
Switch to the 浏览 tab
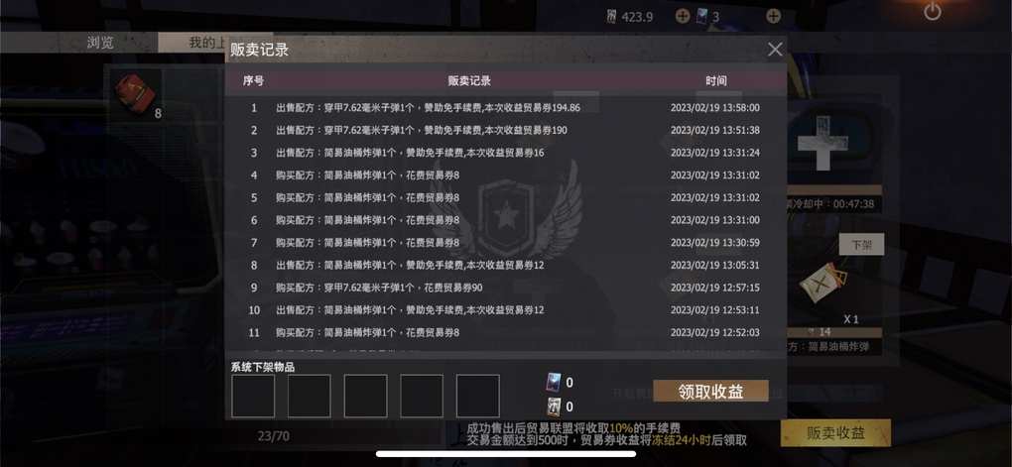coord(100,43)
